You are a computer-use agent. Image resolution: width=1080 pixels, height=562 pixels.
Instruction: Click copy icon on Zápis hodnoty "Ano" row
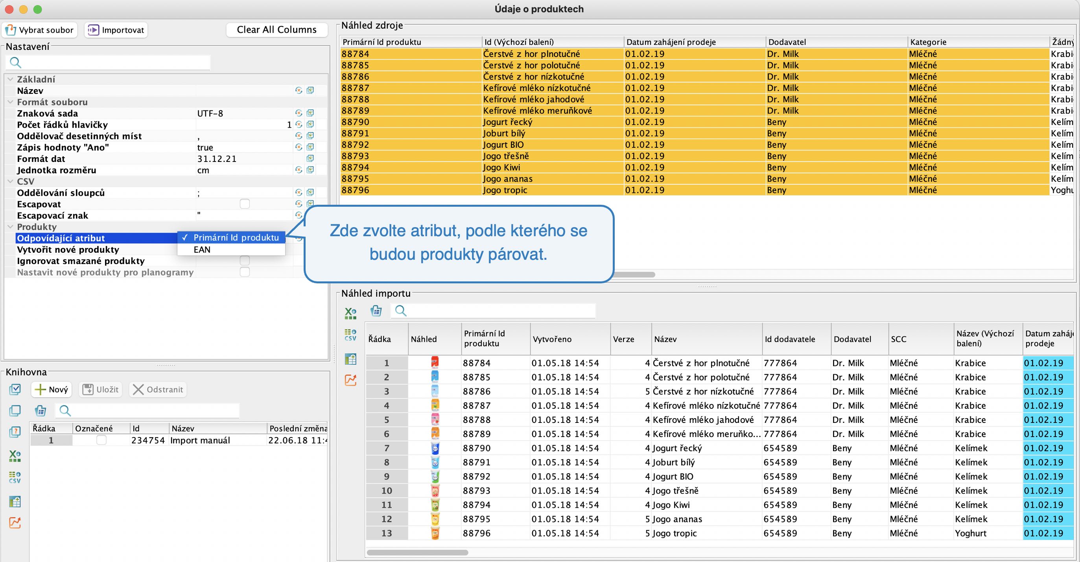[x=310, y=147]
